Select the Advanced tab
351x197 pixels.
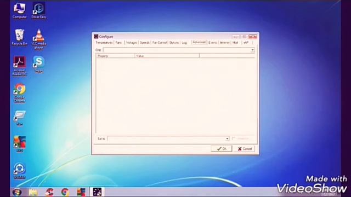tap(199, 42)
